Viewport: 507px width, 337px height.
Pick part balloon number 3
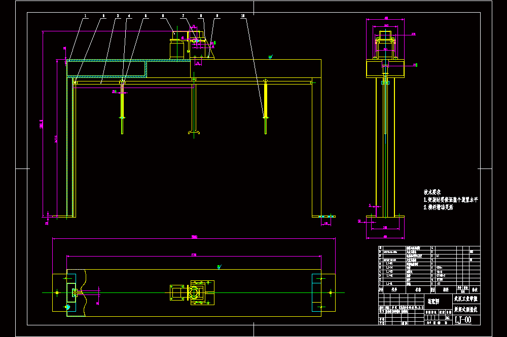click(118, 16)
